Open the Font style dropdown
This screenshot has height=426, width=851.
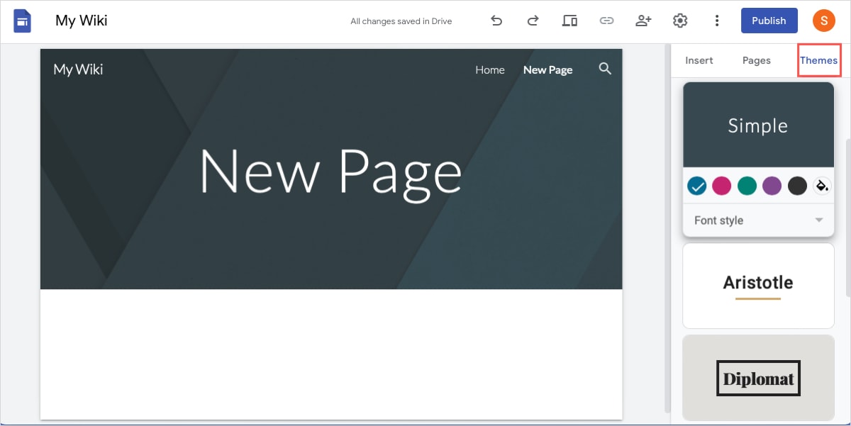[758, 220]
